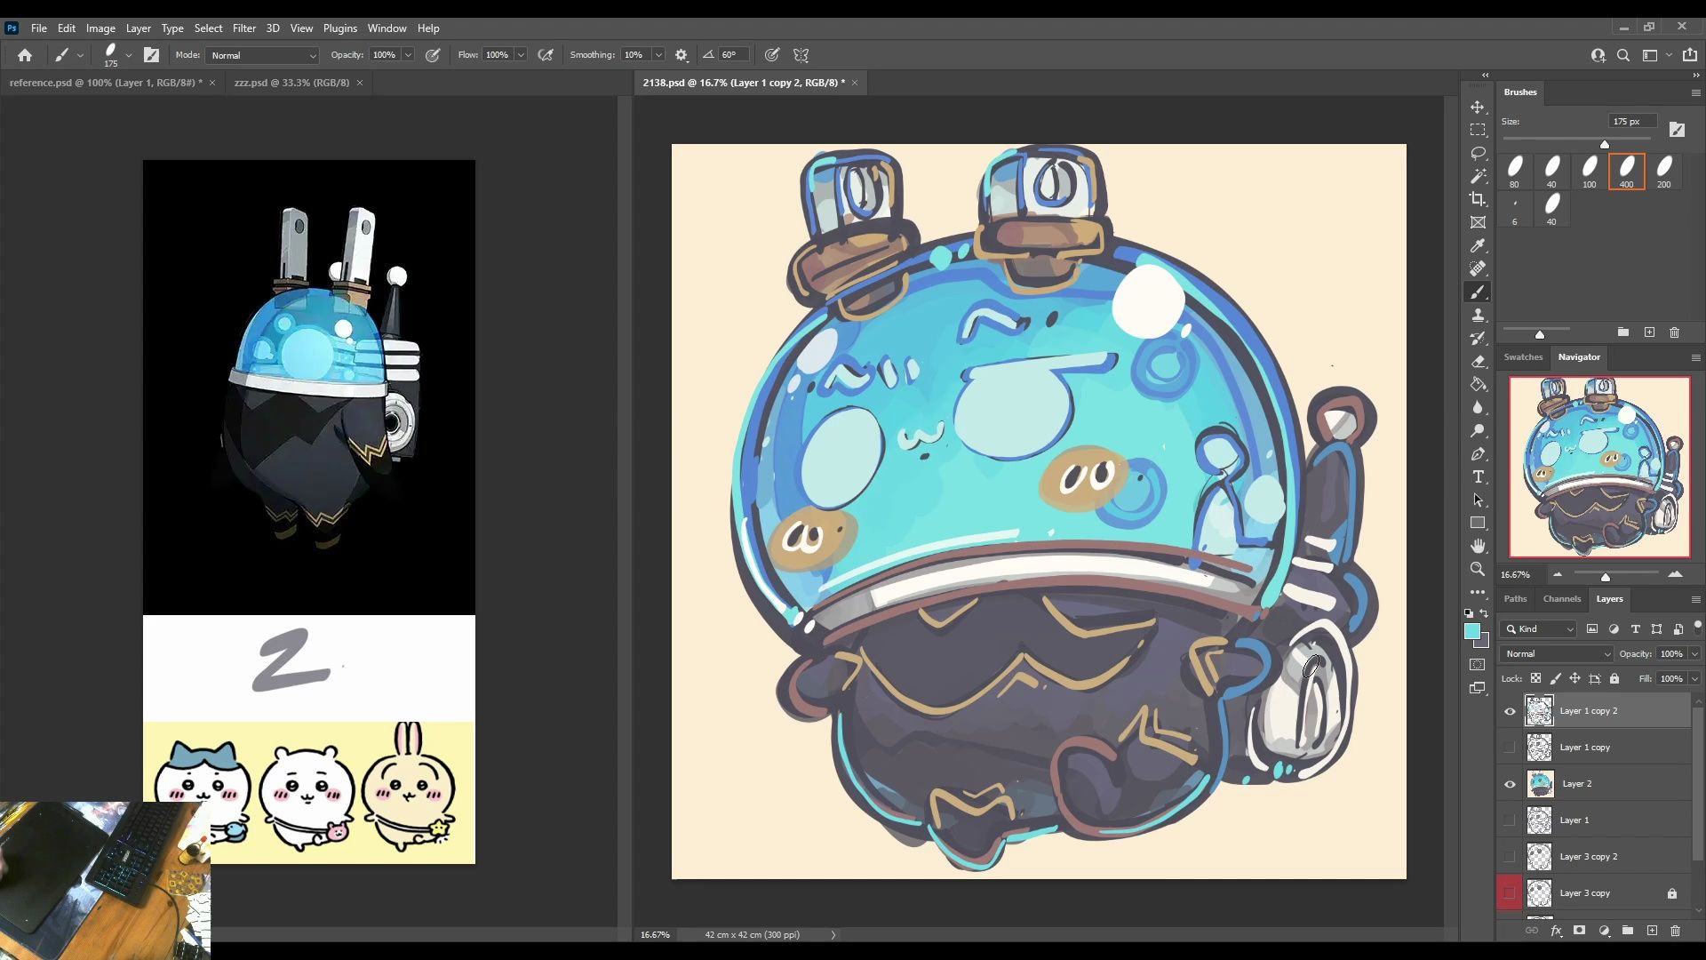This screenshot has width=1706, height=960.
Task: Open the layer Fill dropdown arrow
Action: pyautogui.click(x=1694, y=678)
